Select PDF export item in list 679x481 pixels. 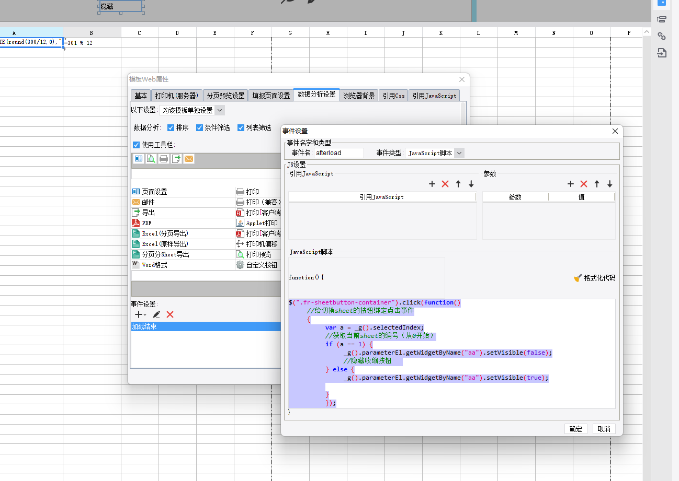point(183,223)
